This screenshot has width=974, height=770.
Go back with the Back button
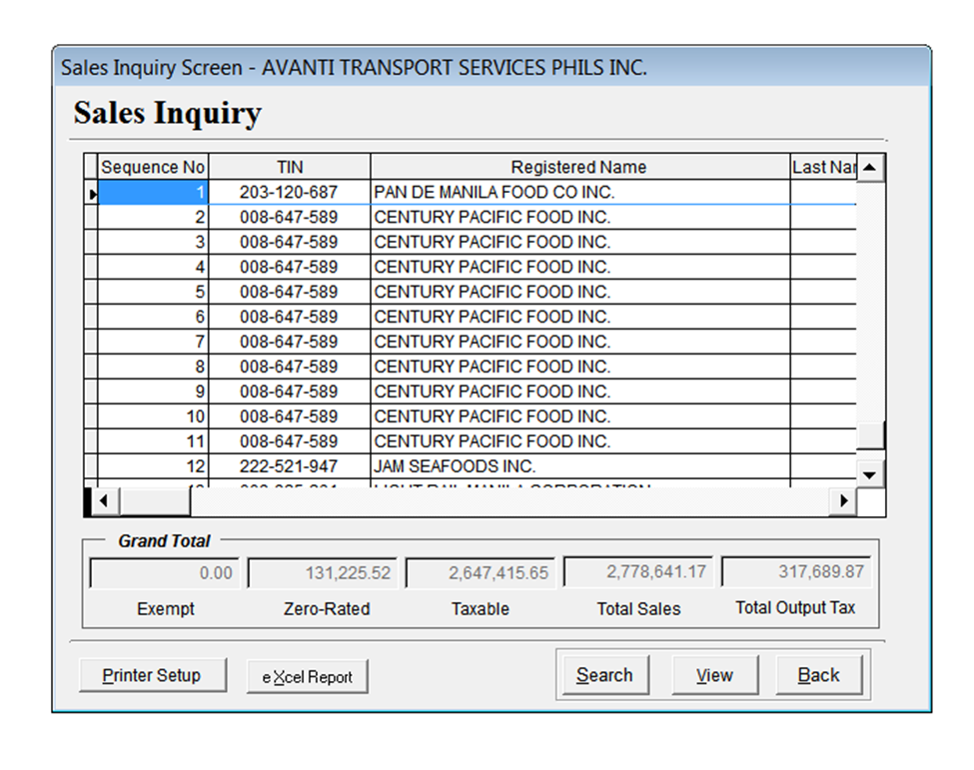tap(819, 675)
